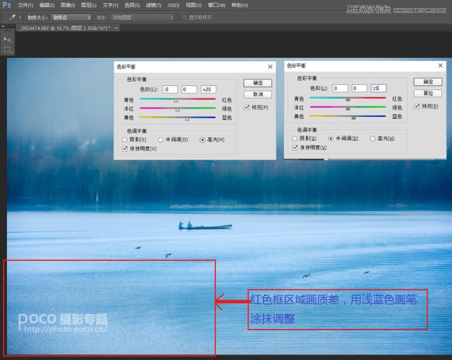Click 确定 in right color balance dialog
This screenshot has width=452, height=360.
(428, 82)
